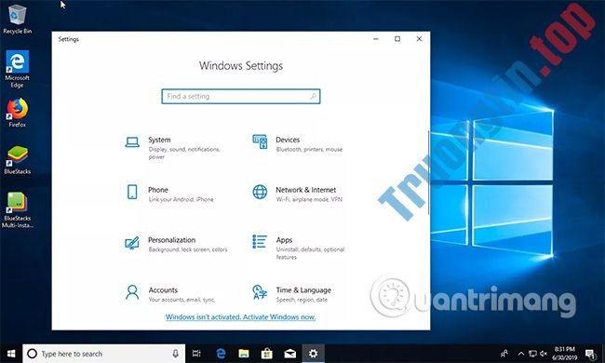Click the microphone icon in taskbar search
The image size is (605, 363).
(176, 354)
